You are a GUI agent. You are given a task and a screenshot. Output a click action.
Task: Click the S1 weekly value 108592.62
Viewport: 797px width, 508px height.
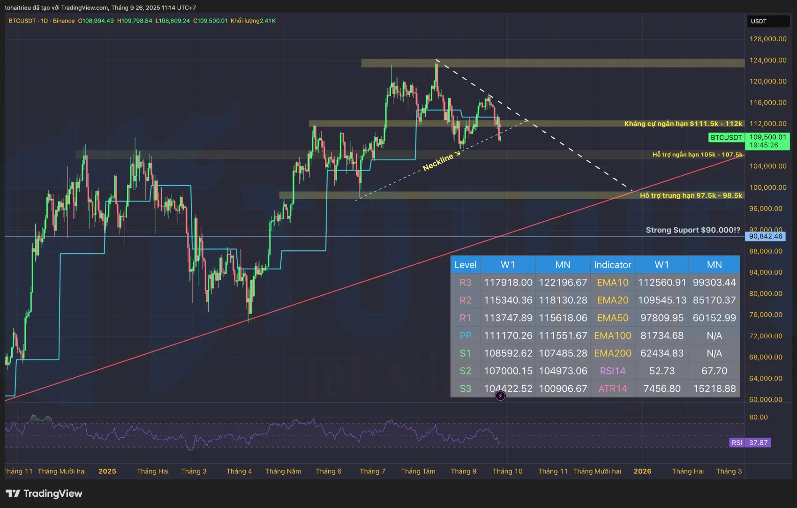(x=508, y=353)
